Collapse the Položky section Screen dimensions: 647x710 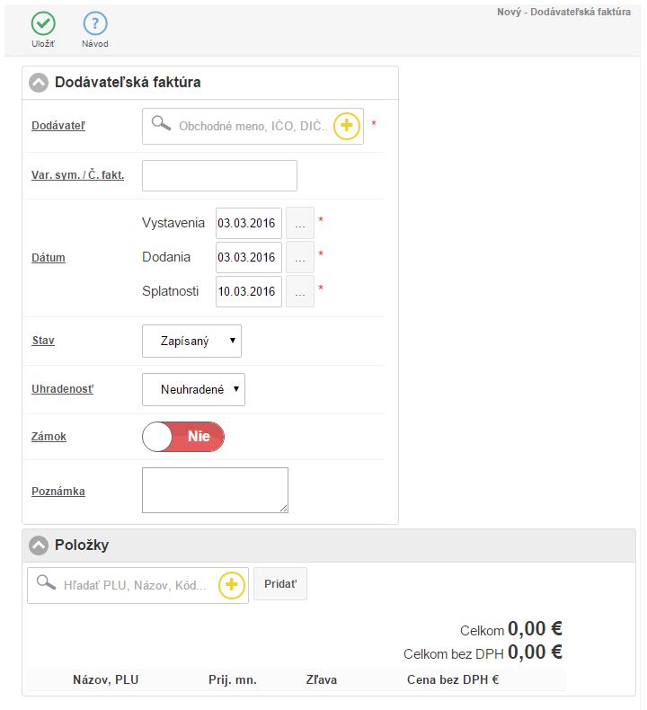point(39,546)
